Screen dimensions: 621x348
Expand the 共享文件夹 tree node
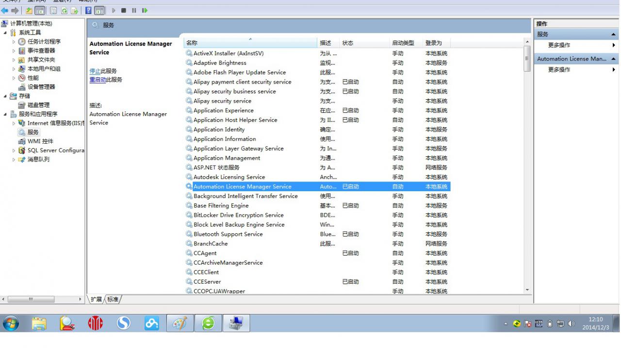tap(14, 60)
